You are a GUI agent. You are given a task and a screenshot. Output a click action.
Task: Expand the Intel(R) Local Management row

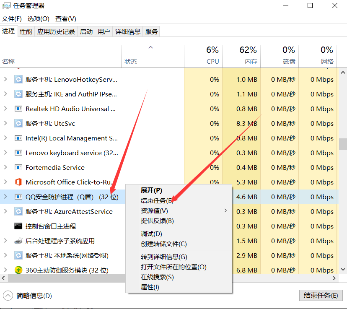(5, 138)
